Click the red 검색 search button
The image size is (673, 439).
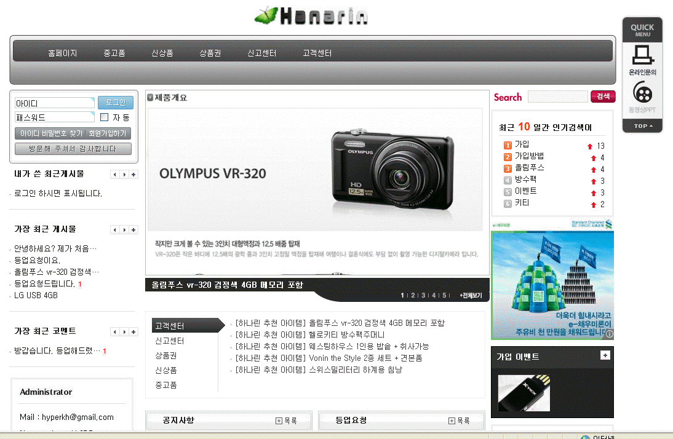coord(602,97)
